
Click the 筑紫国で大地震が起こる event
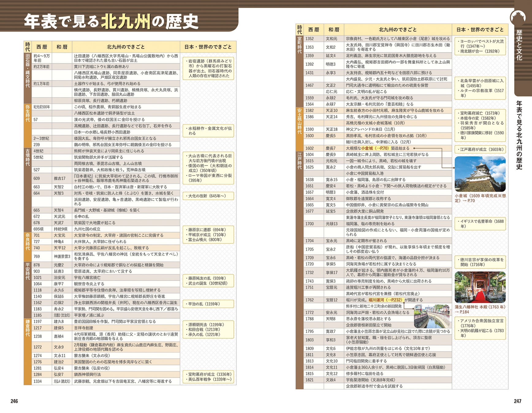tap(126, 223)
